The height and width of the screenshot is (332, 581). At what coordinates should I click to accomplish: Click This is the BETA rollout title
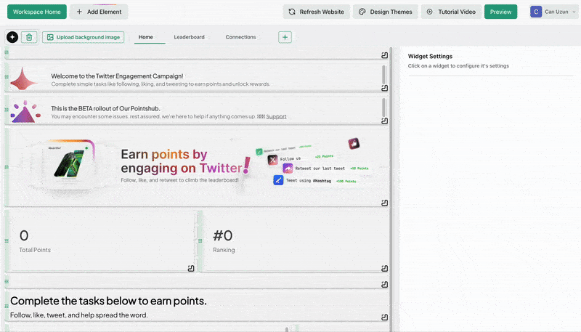pos(105,108)
